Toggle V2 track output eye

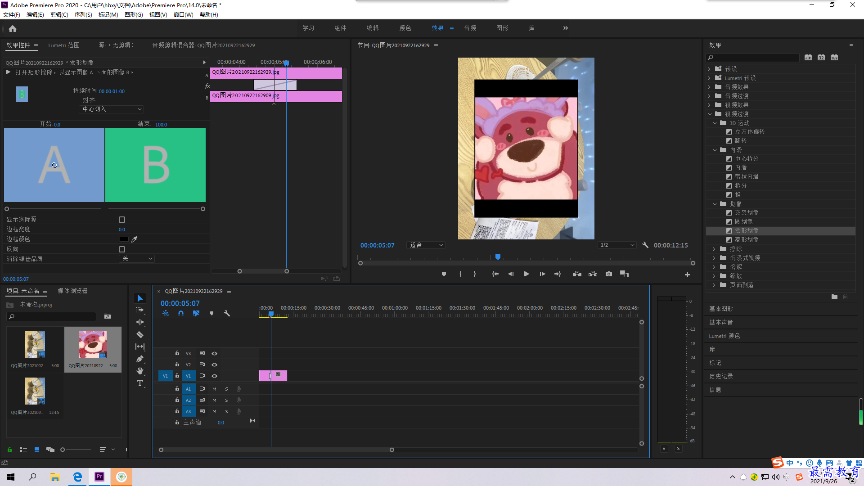pos(215,365)
